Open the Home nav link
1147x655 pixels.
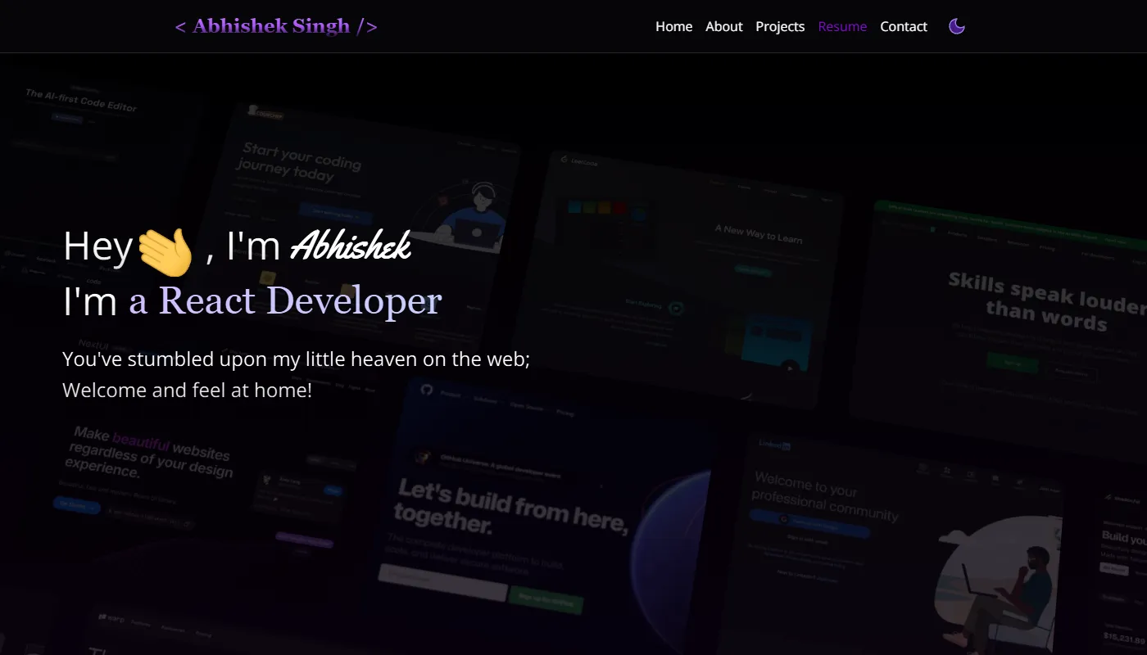tap(673, 26)
